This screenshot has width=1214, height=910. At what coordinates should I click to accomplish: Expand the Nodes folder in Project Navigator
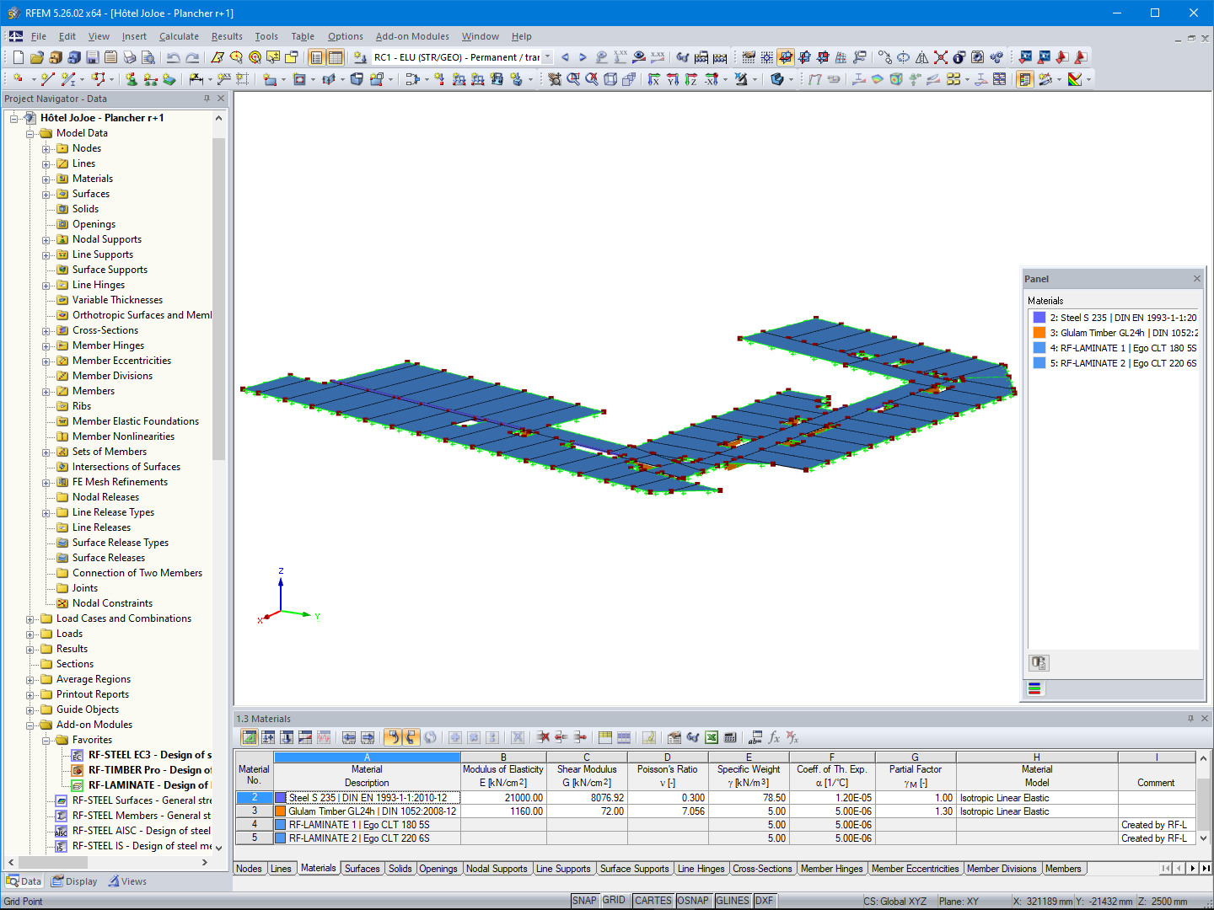48,148
